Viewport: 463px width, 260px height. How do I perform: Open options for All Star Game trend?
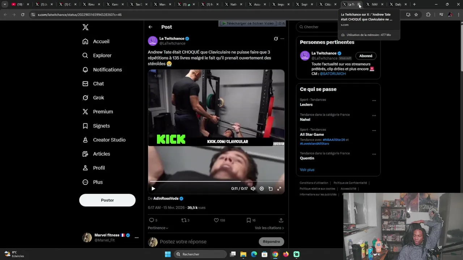click(374, 131)
